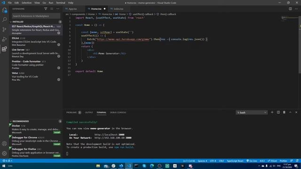Image resolution: width=301 pixels, height=169 pixels.
Task: Open Source Control view
Action: [4, 29]
